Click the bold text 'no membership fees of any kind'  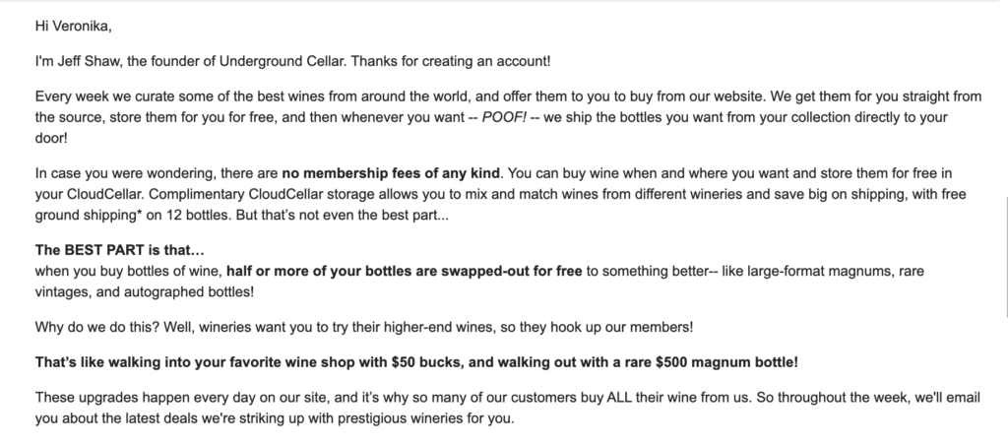point(390,173)
